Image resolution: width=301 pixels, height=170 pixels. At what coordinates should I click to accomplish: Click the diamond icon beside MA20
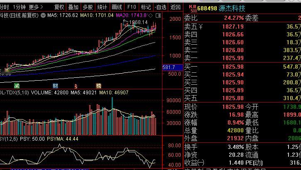(x=151, y=15)
